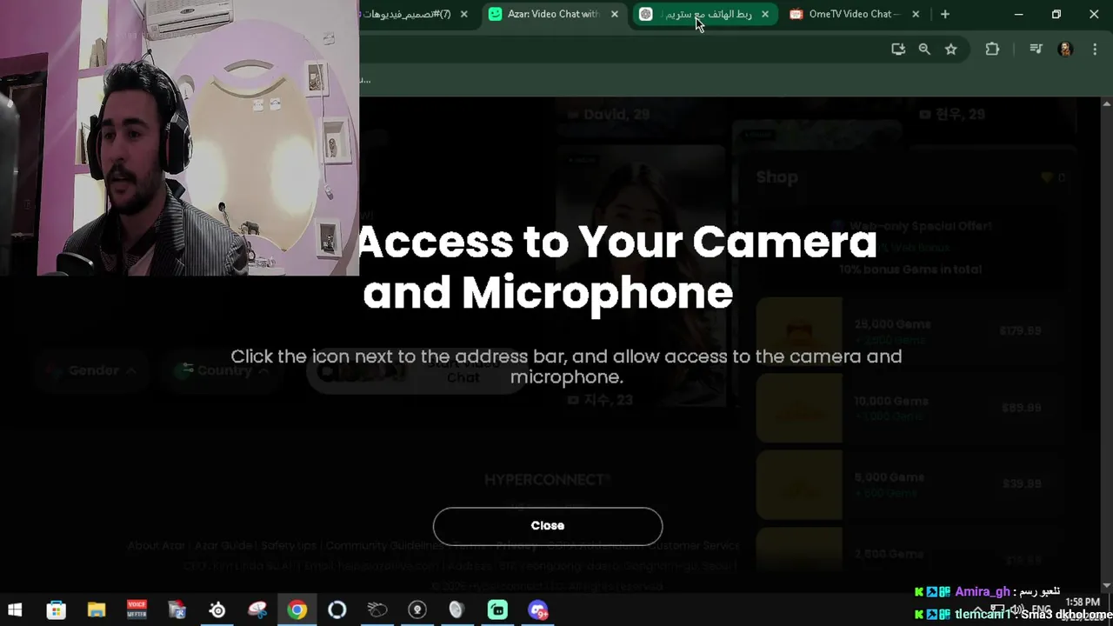Open Voicemeeter from the taskbar
This screenshot has width=1113, height=626.
click(137, 610)
